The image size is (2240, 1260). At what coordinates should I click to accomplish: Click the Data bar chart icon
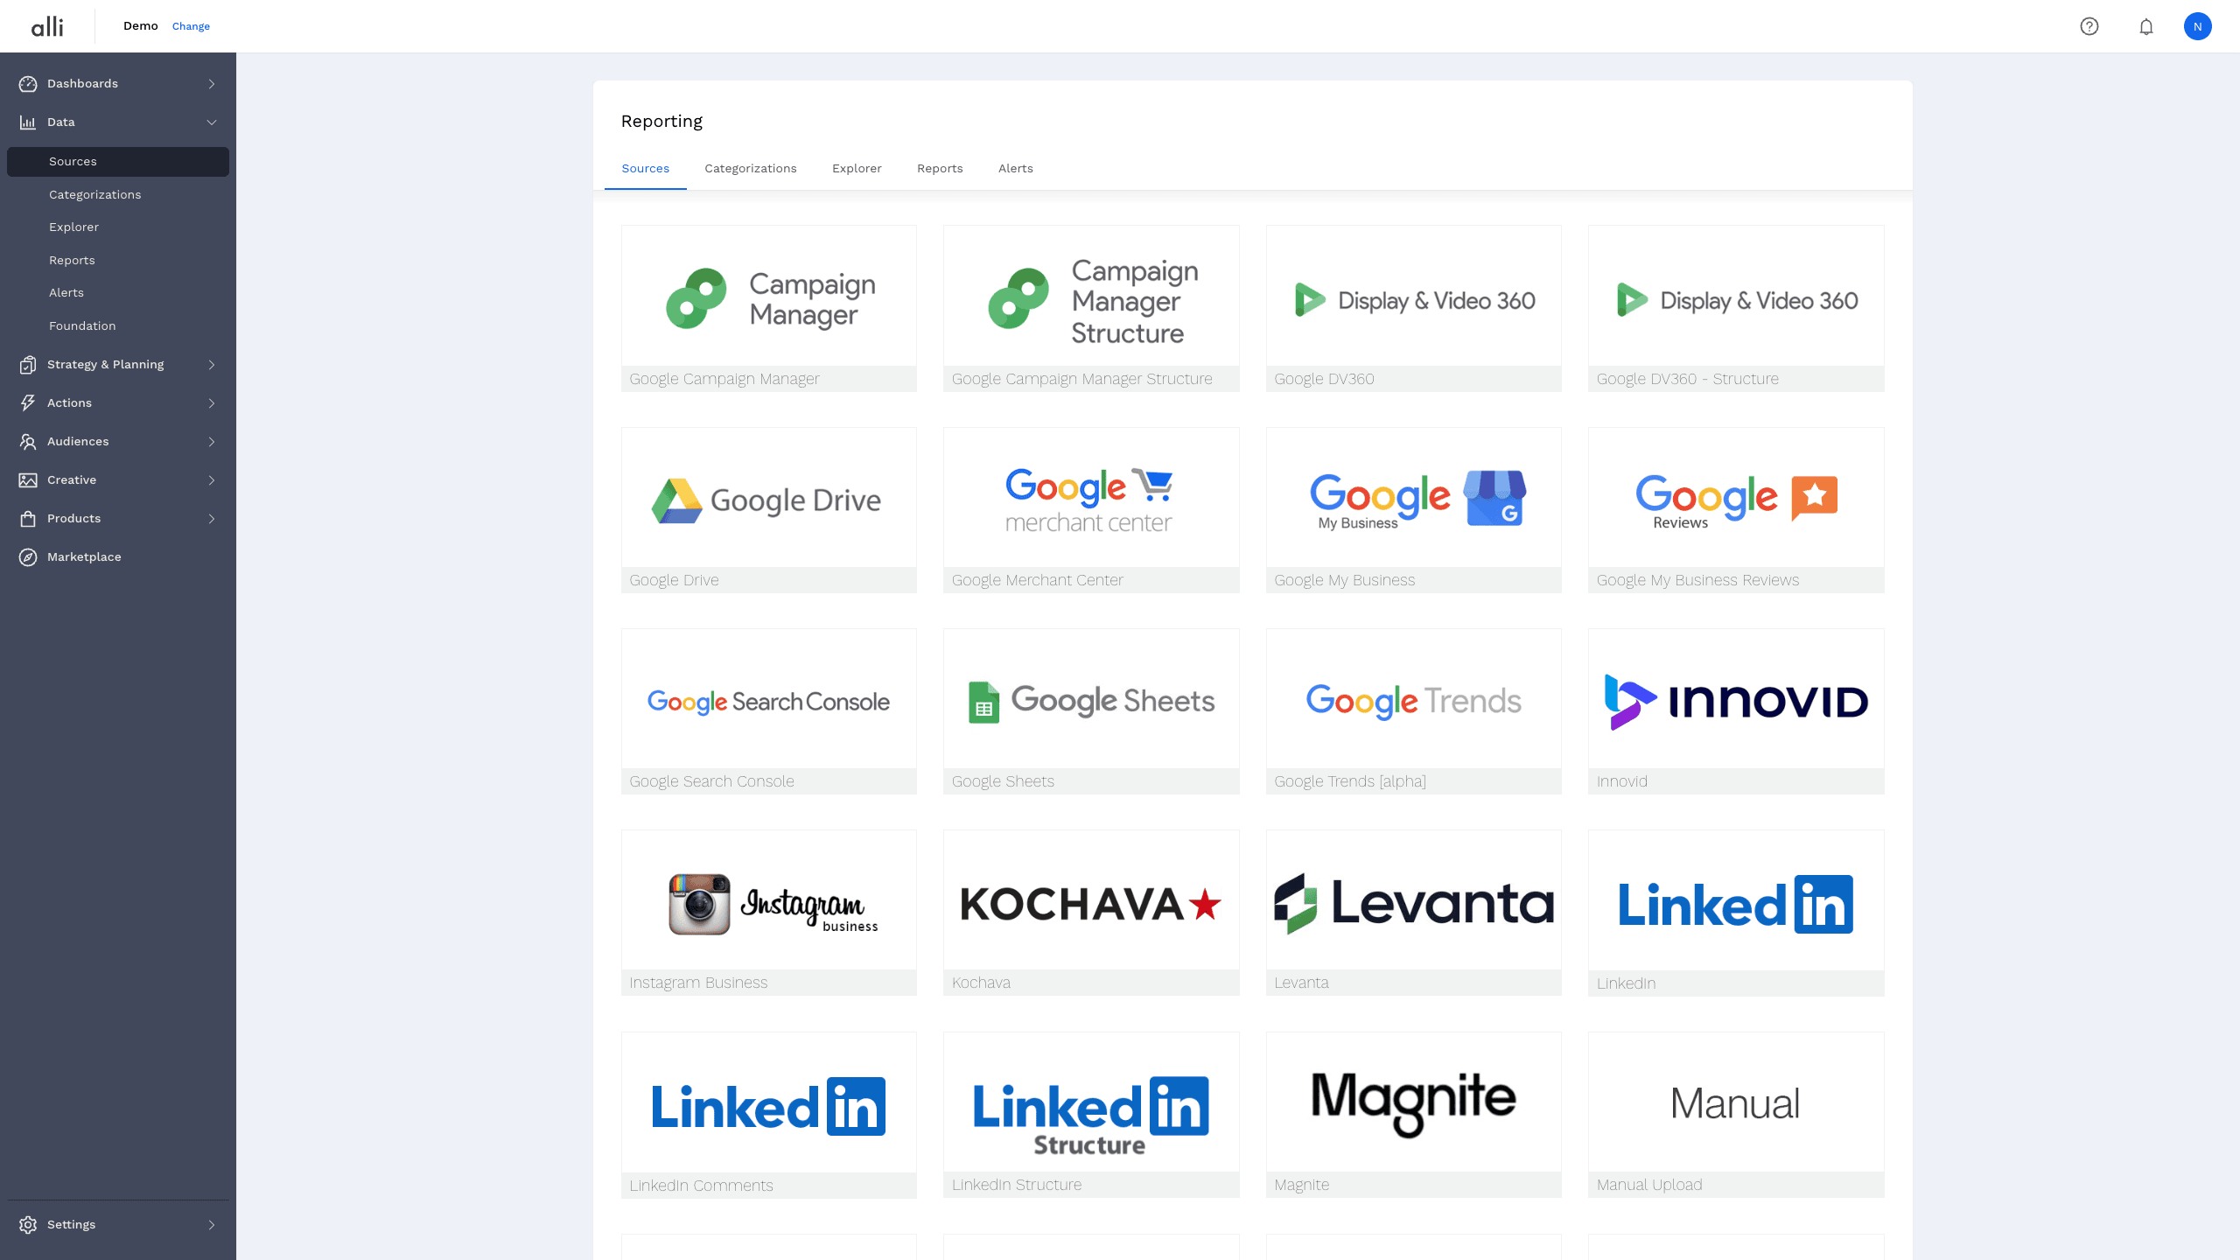(28, 122)
